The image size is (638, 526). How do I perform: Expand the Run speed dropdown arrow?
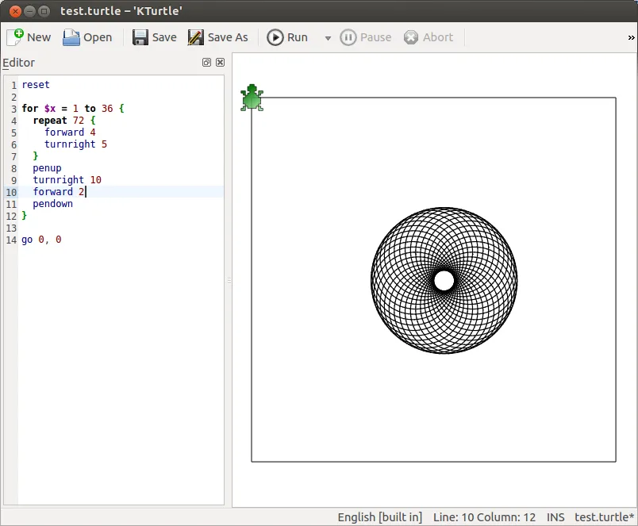pyautogui.click(x=328, y=38)
